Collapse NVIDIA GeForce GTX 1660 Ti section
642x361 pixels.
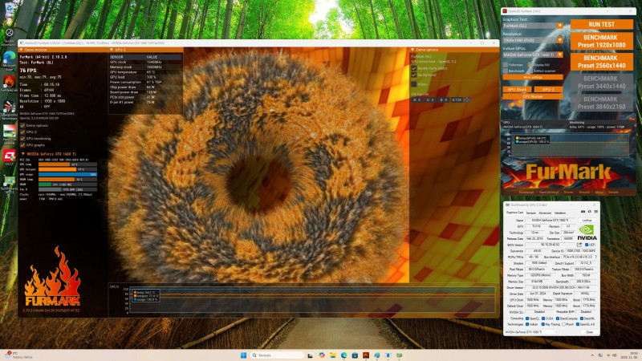click(23, 153)
